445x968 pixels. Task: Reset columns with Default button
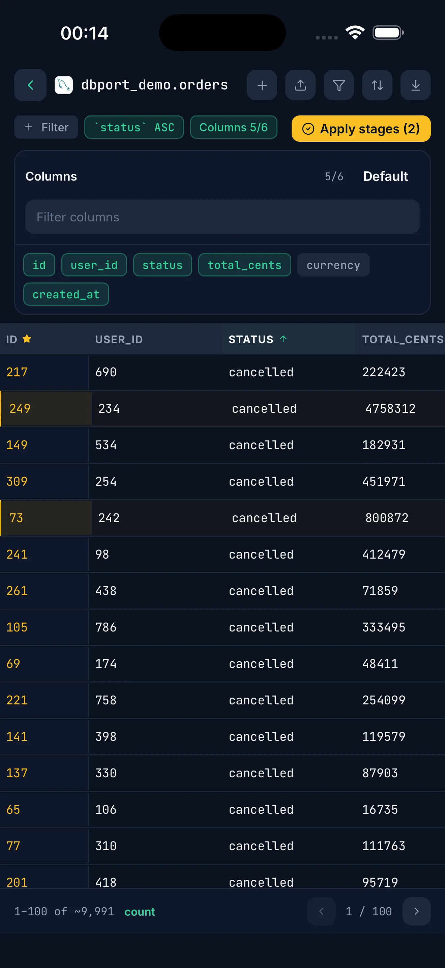coord(385,176)
